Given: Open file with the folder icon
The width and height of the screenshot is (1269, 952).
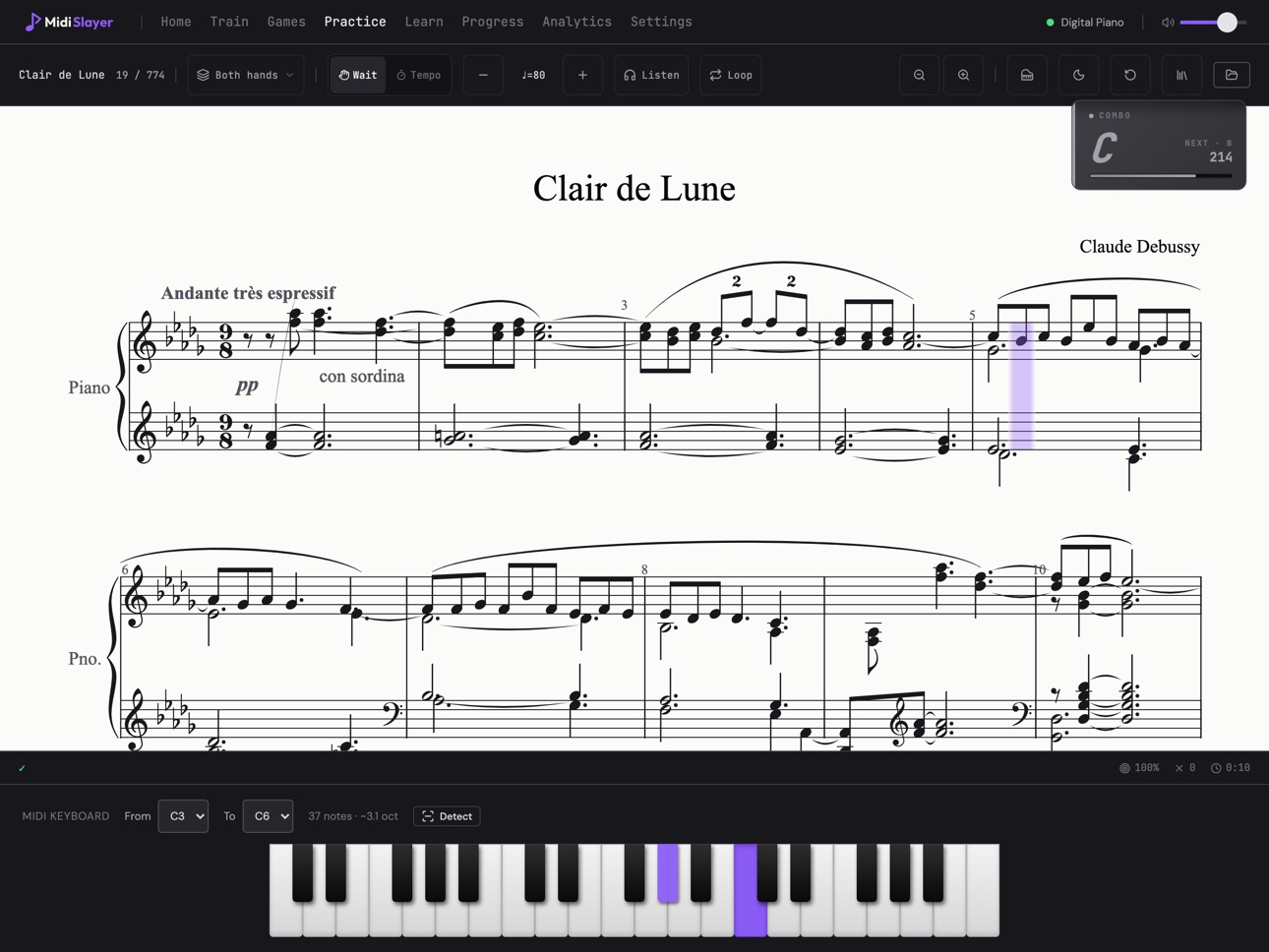Looking at the screenshot, I should coord(1232,75).
